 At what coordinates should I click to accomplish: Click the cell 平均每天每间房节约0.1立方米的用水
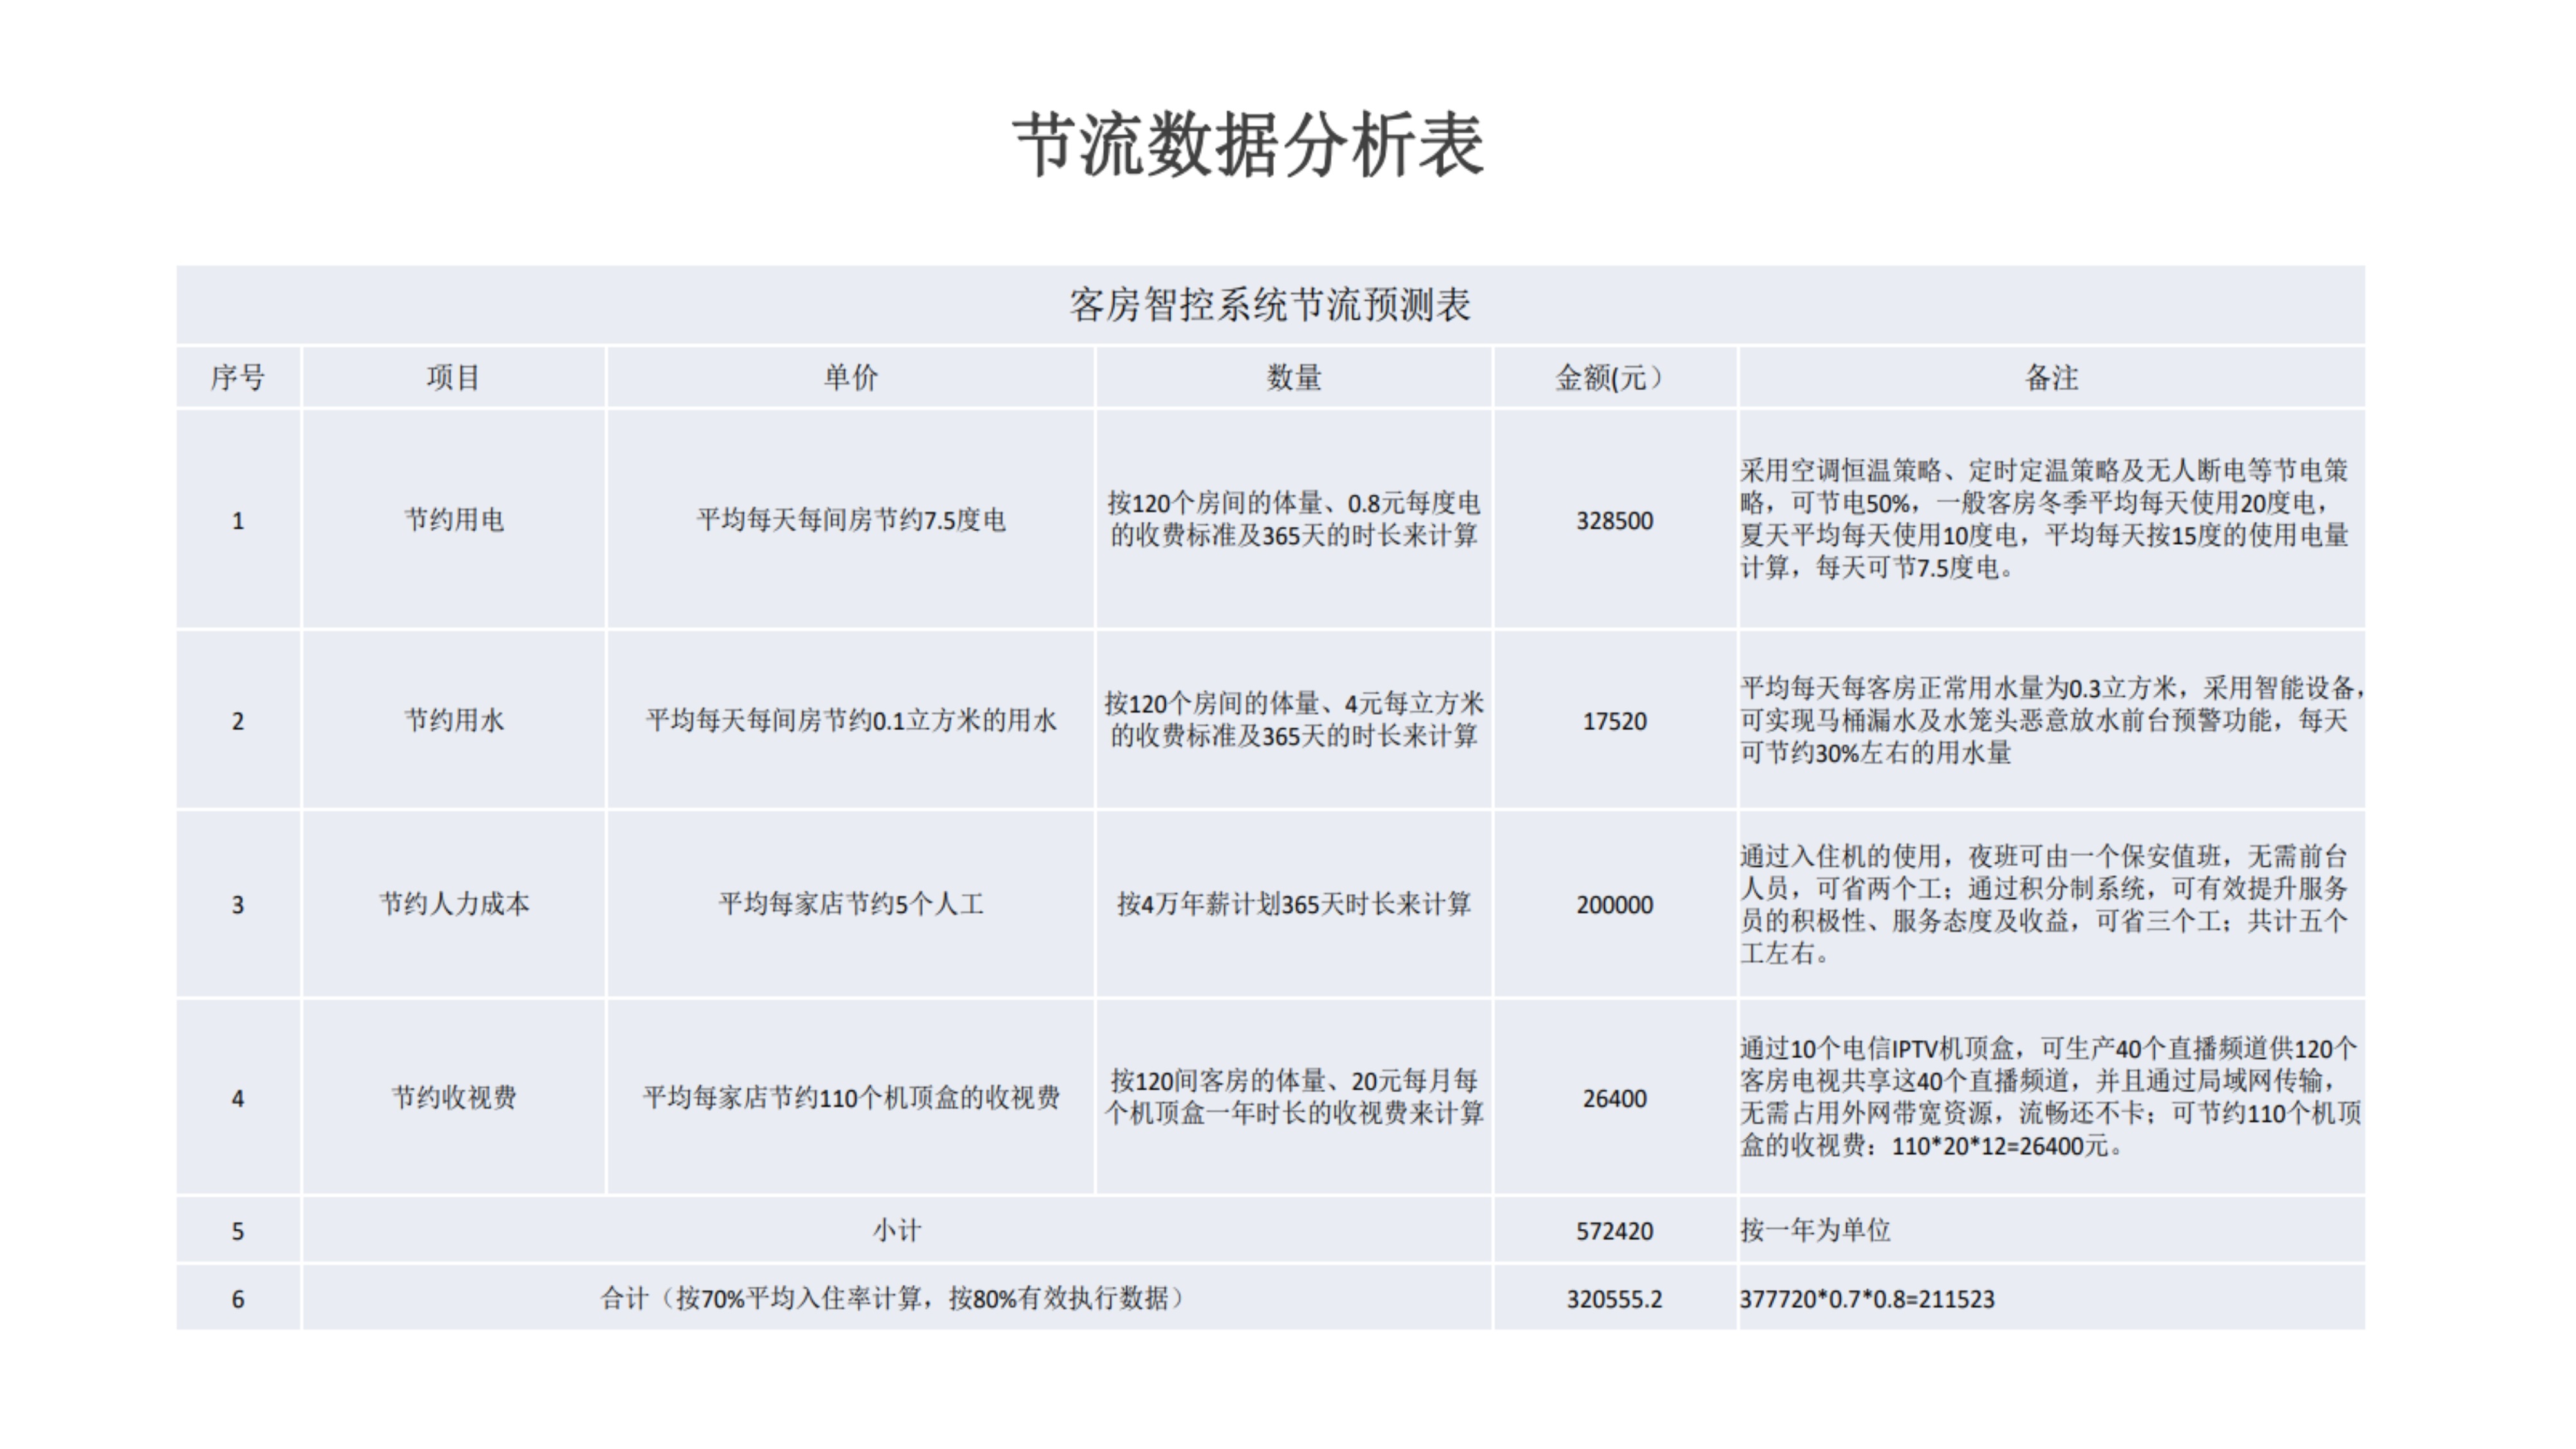click(850, 720)
